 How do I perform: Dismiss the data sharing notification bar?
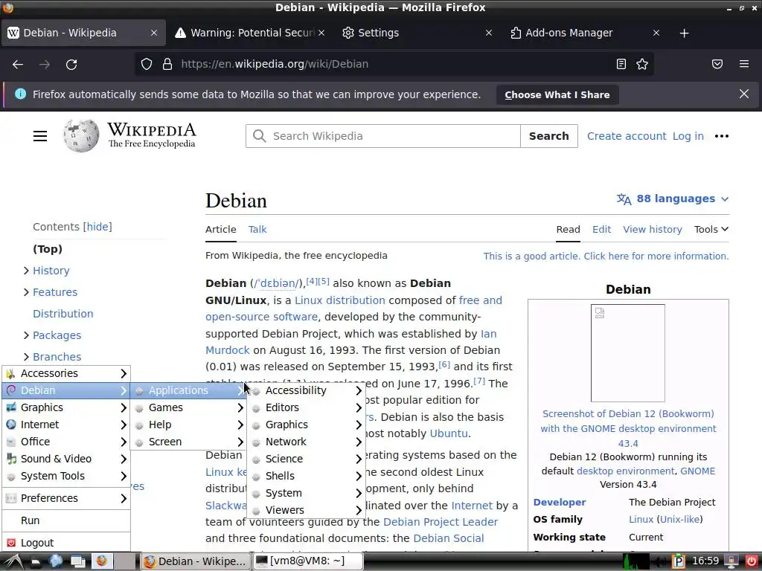pos(744,94)
